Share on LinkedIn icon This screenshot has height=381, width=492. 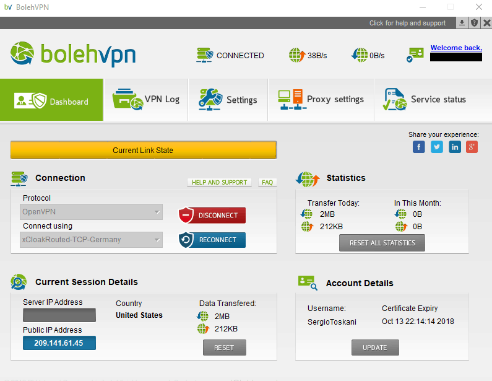[x=455, y=147]
